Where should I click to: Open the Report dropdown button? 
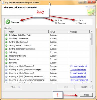pyautogui.click(x=84, y=87)
